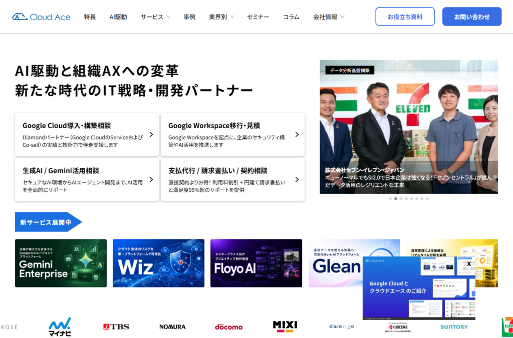Click the TBS logo

(x=116, y=326)
